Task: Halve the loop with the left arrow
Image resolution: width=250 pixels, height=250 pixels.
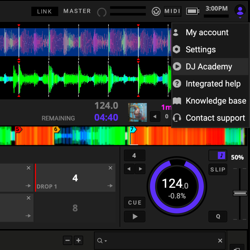Action: (x=129, y=169)
